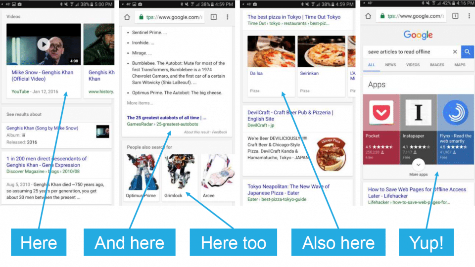Open The 25 greatest autobots link
Image resolution: width=475 pixels, height=267 pixels.
pos(166,118)
